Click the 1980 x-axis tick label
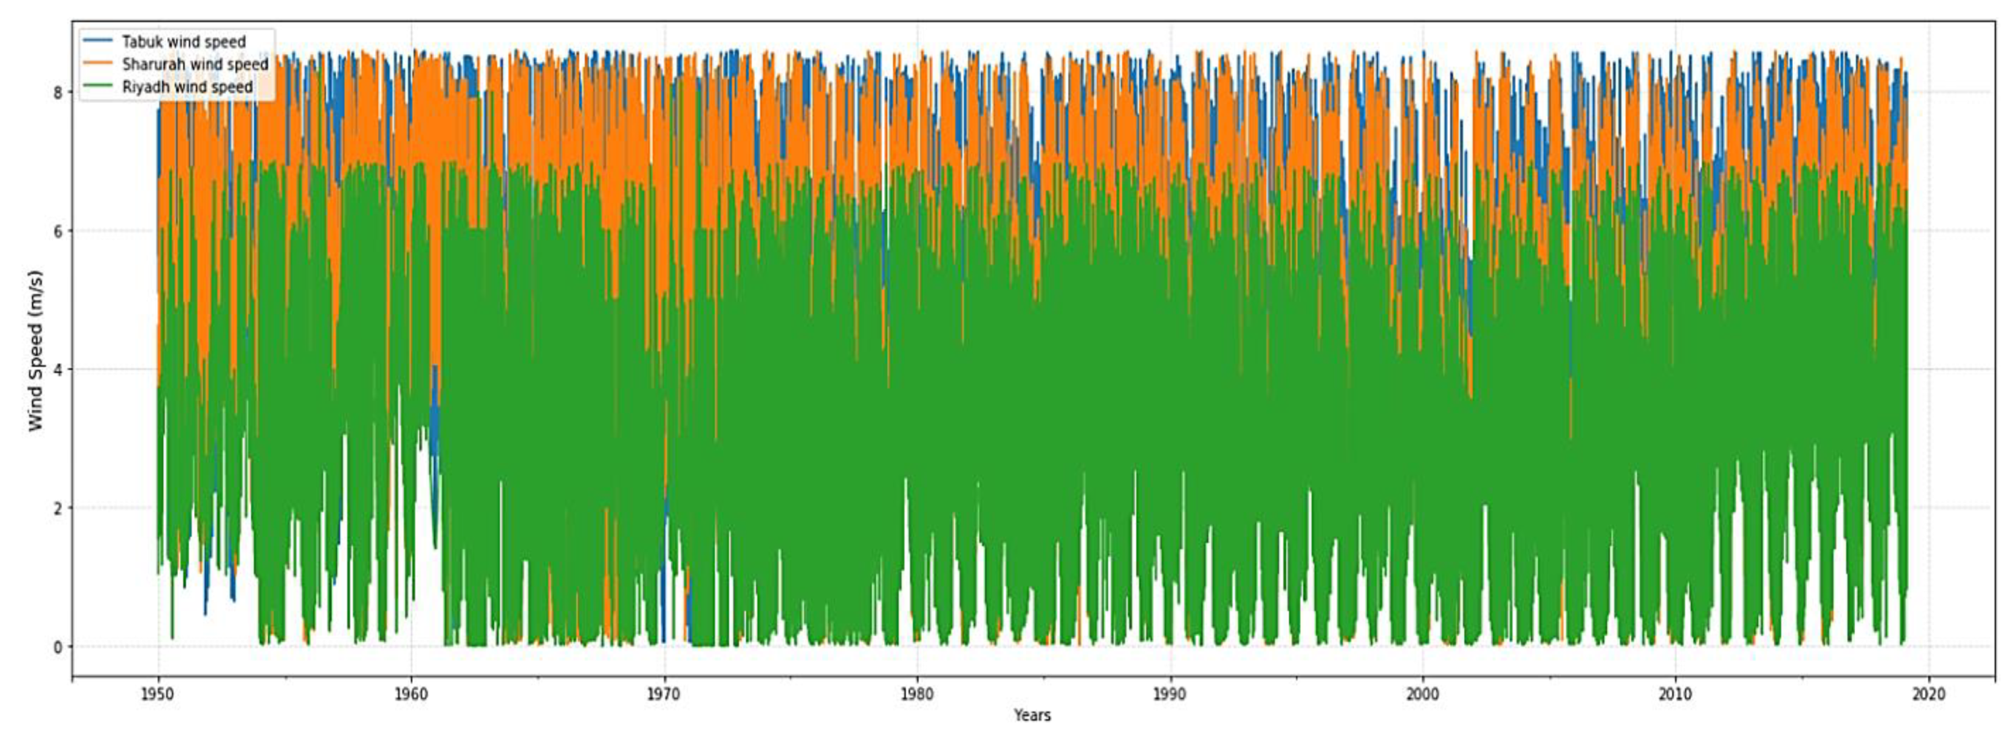The height and width of the screenshot is (739, 2014). point(916,695)
